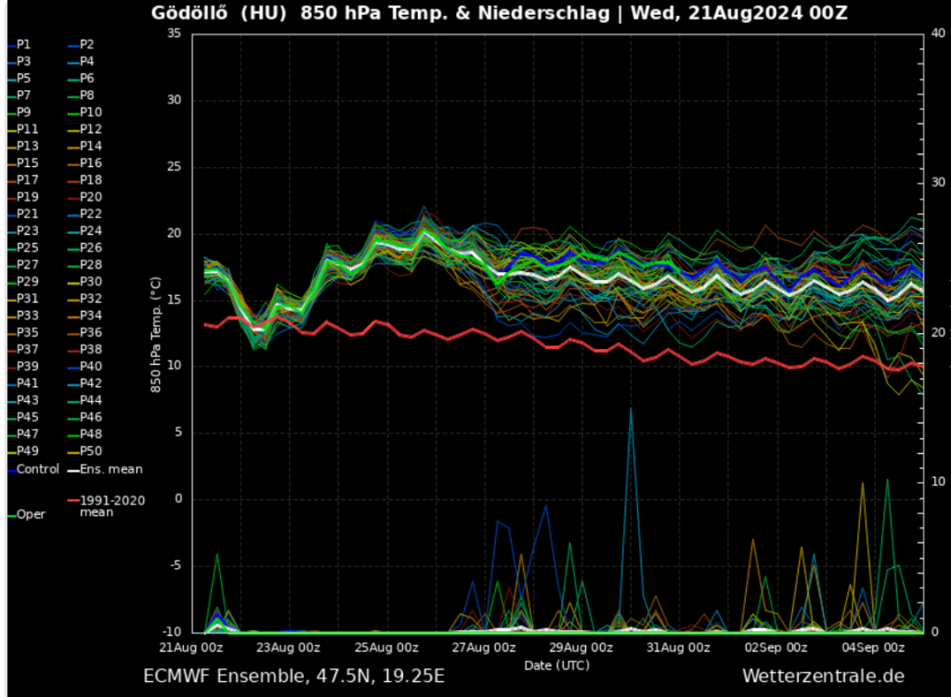
Task: Click the tallest cyan precipitation spike
Action: [631, 409]
